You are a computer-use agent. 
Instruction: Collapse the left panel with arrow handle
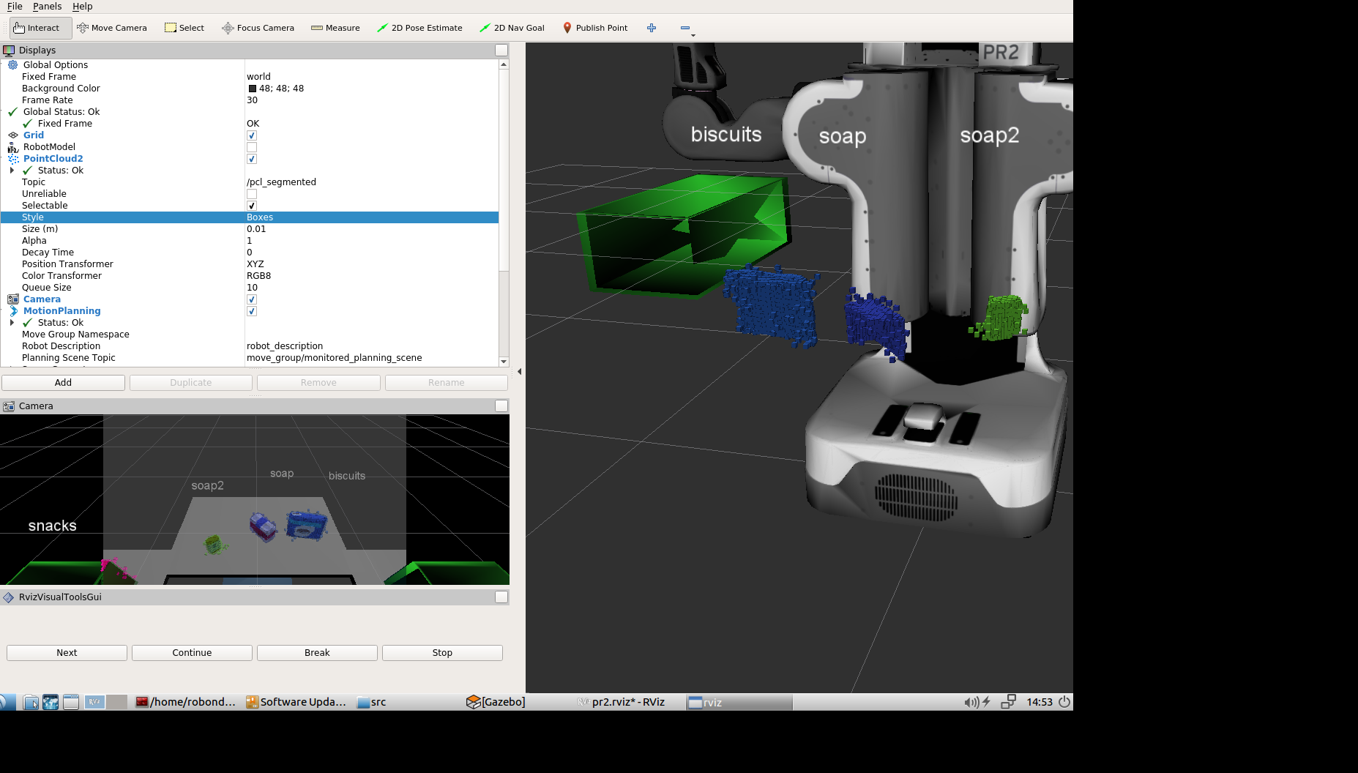pos(519,372)
